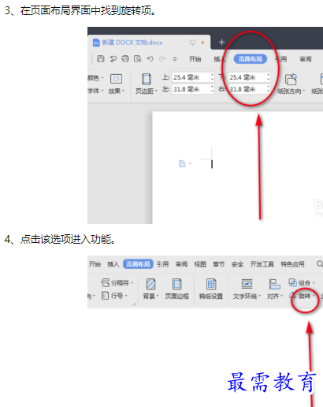Viewport: 323px width, 407px height.
Task: Click the 文字环绕 text wrap icon
Action: click(247, 284)
